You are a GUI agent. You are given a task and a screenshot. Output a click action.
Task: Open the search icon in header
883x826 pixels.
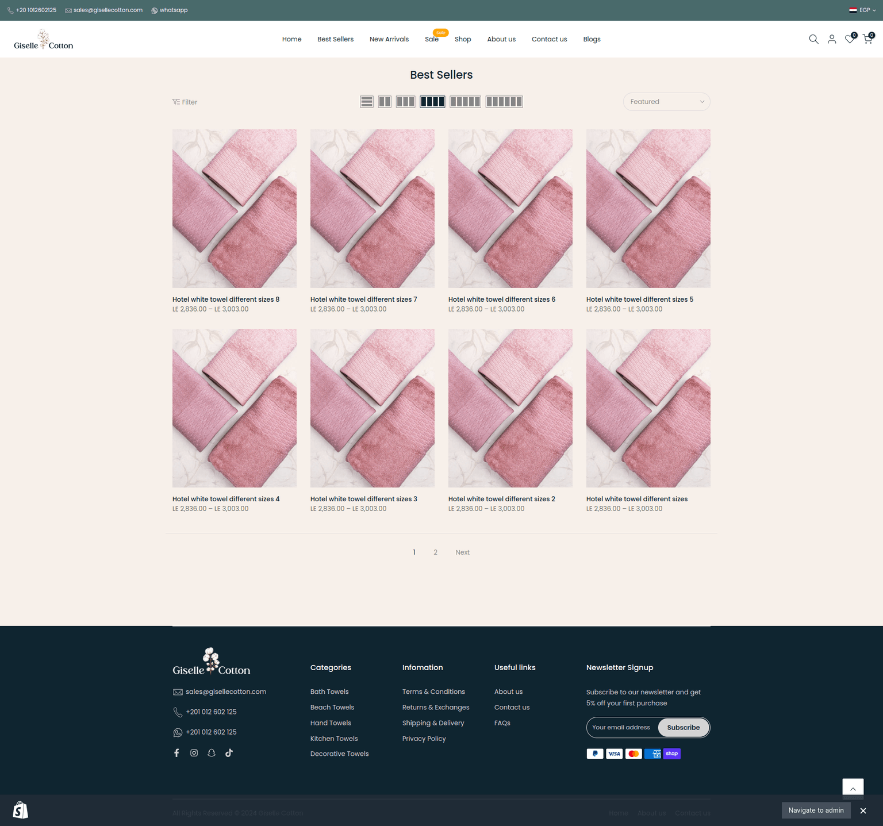pyautogui.click(x=813, y=39)
